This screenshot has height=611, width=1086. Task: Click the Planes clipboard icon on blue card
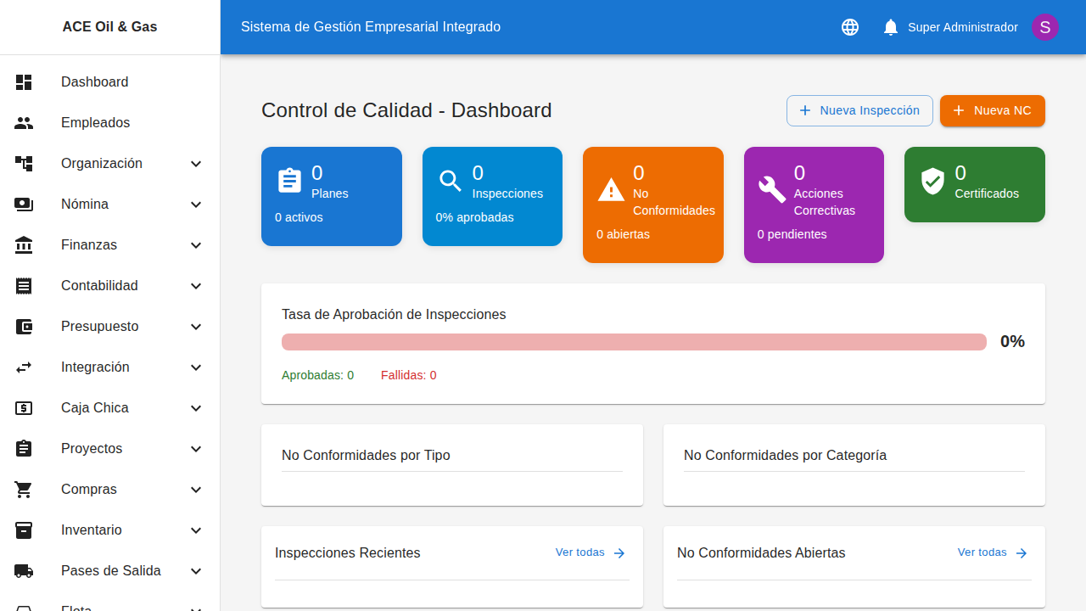click(290, 180)
